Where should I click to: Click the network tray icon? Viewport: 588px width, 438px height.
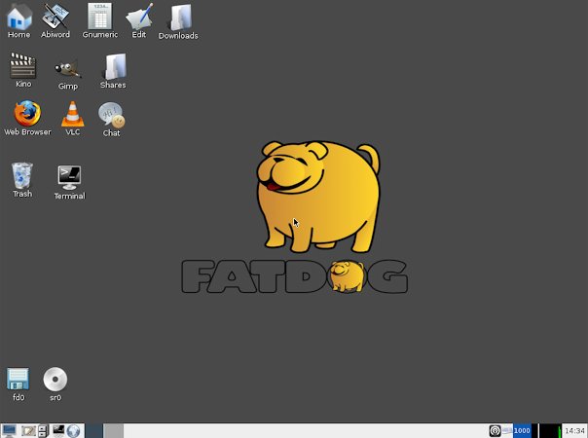pyautogui.click(x=496, y=430)
